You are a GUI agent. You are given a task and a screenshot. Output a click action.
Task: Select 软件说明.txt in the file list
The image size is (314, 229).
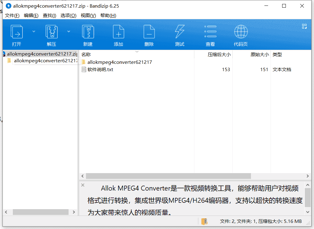100,70
